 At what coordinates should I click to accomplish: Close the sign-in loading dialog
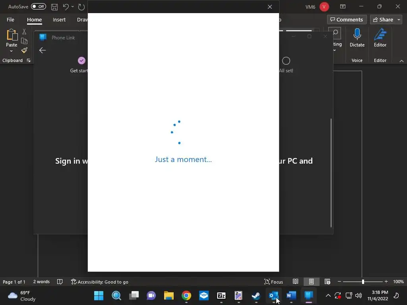[270, 7]
